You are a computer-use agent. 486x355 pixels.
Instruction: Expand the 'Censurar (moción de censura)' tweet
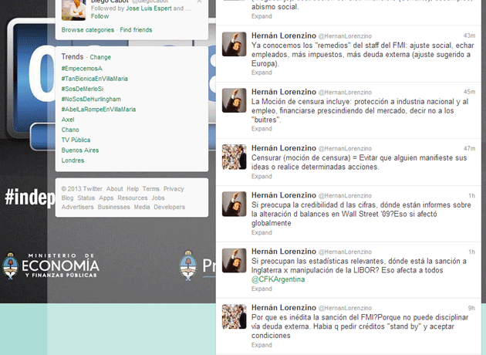coord(262,177)
